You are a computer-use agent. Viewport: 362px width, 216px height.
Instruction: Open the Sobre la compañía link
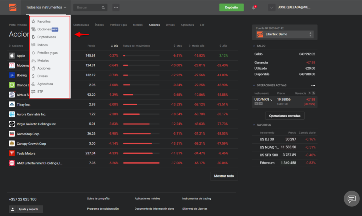tap(98, 198)
